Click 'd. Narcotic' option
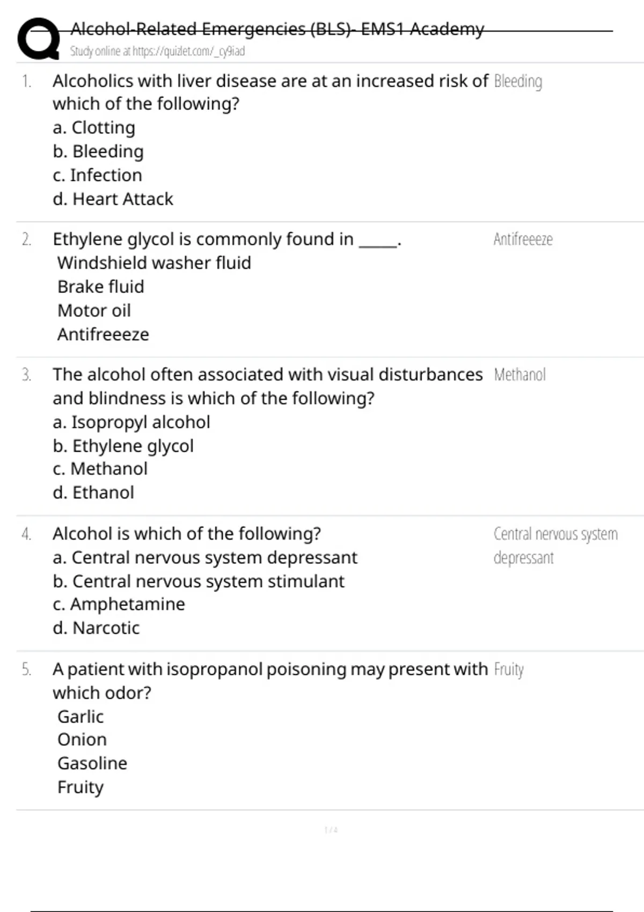This screenshot has height=912, width=644. point(96,628)
